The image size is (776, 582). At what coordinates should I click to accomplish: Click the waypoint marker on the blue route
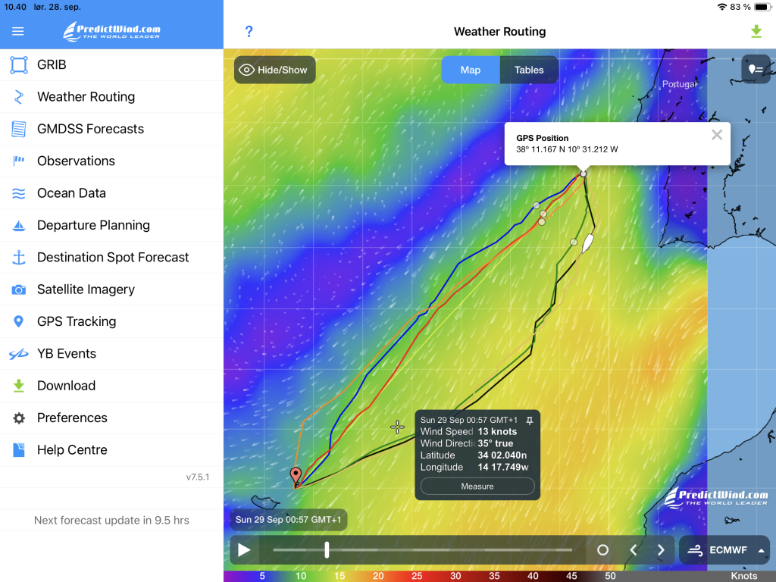point(537,205)
